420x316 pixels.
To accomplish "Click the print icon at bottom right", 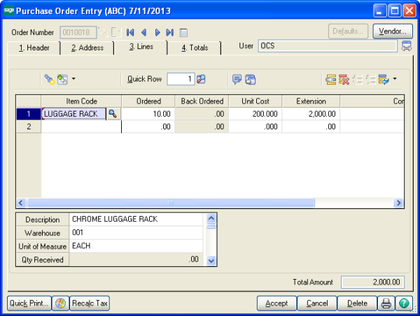I will pyautogui.click(x=385, y=303).
